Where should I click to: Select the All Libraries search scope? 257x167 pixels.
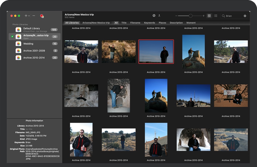pos(72,23)
